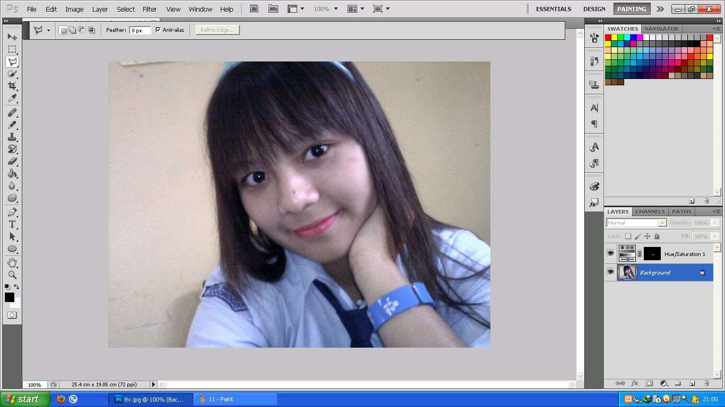Select the Zoom tool
The height and width of the screenshot is (407, 725).
[x=12, y=275]
